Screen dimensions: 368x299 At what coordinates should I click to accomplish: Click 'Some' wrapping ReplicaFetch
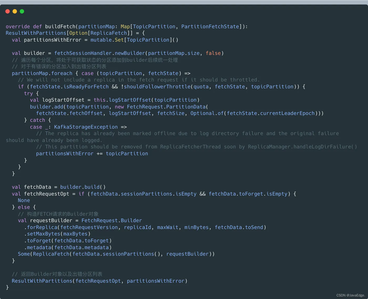click(x=24, y=254)
